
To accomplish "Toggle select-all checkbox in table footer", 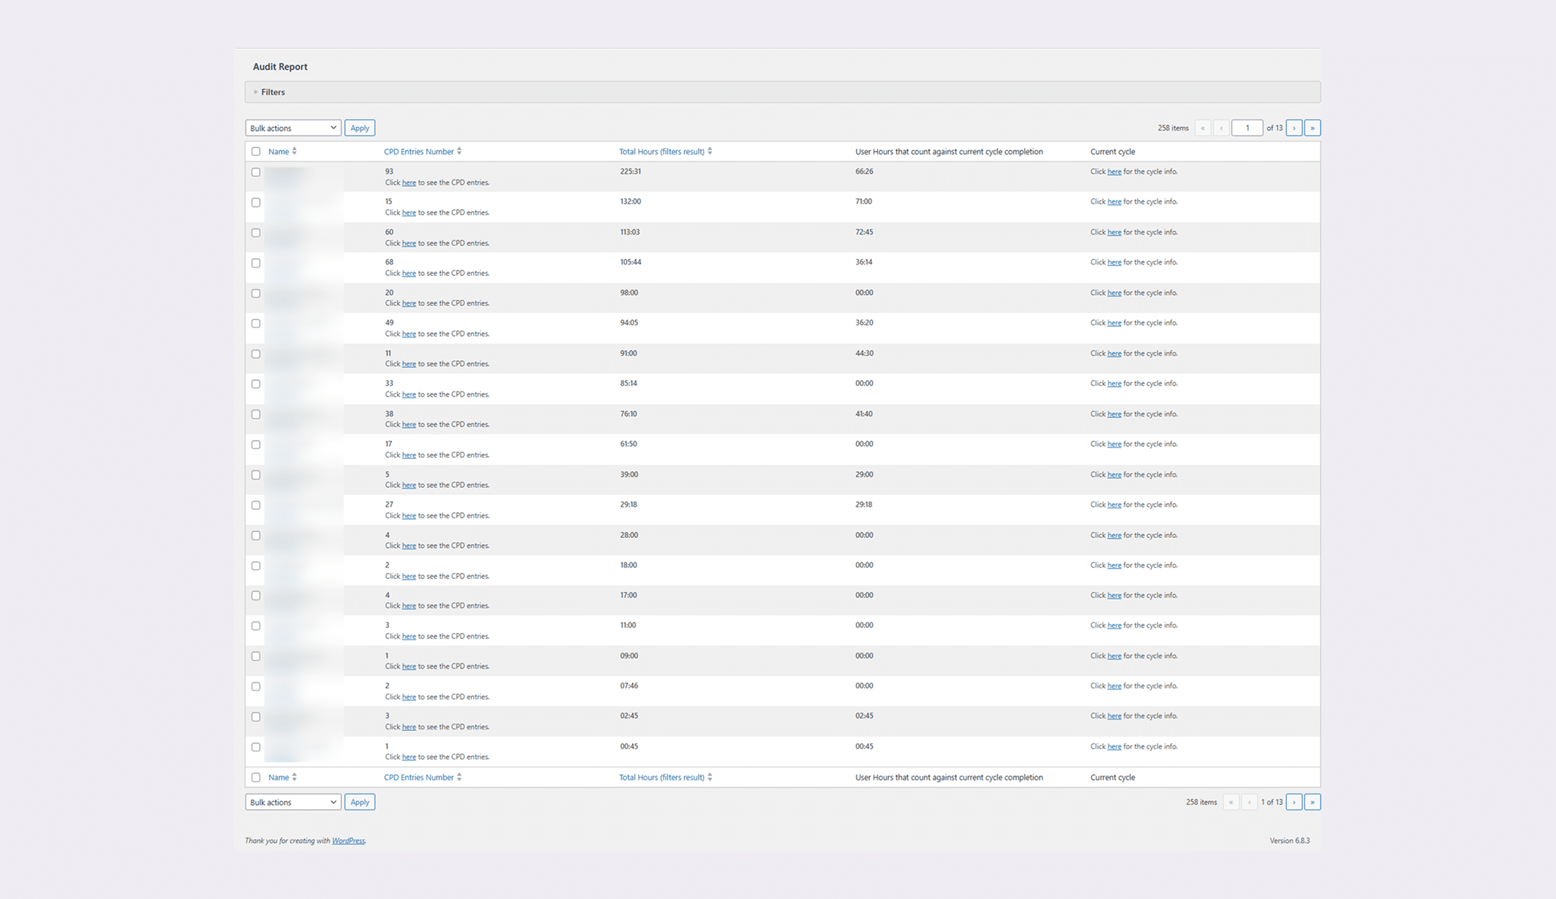I will (x=256, y=777).
